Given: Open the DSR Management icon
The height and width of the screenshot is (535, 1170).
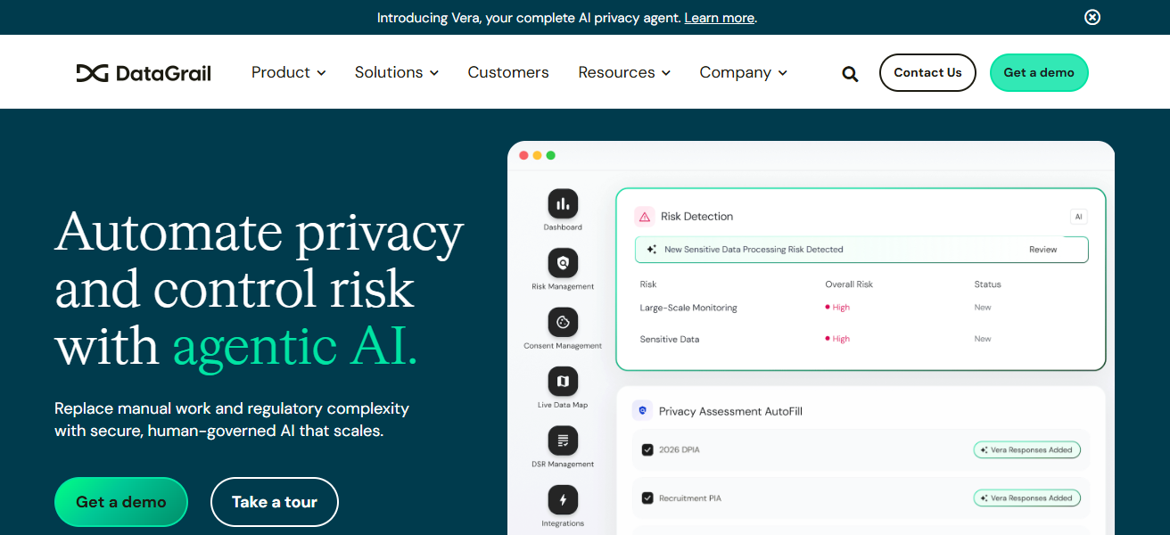Looking at the screenshot, I should point(563,440).
